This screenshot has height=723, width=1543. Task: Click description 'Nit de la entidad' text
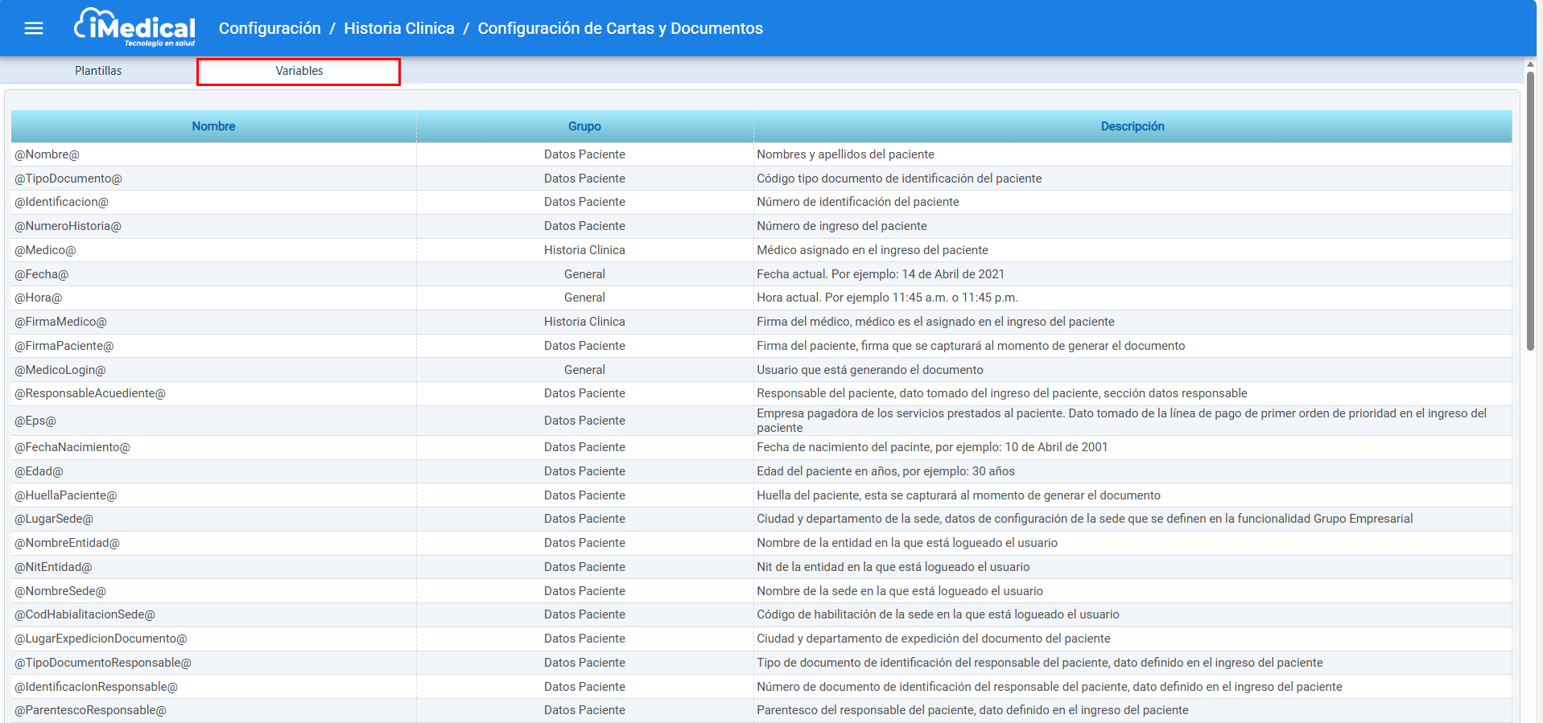[893, 567]
